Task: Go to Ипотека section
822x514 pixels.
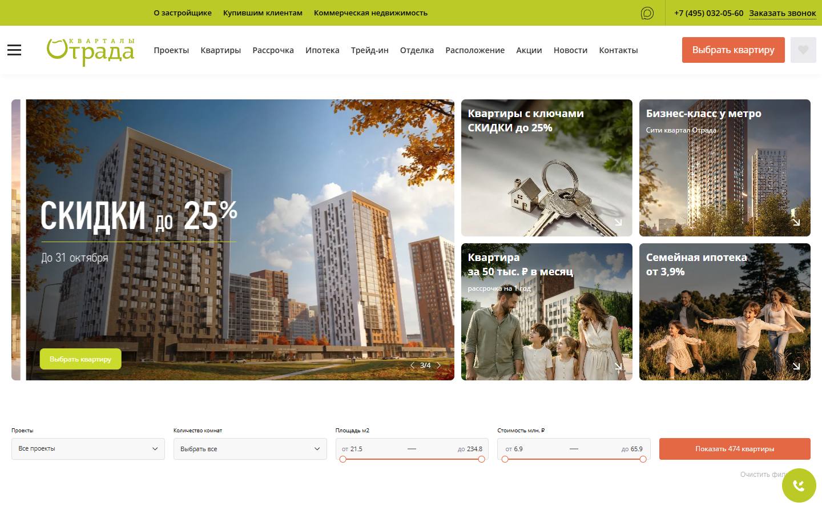Action: pos(323,50)
